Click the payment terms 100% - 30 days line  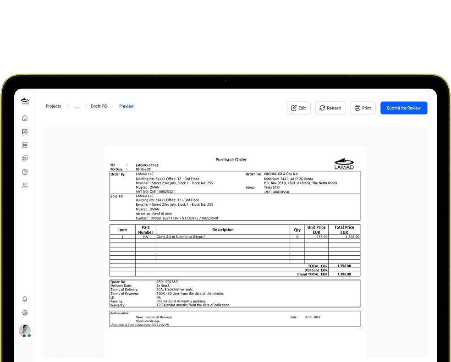190,294
